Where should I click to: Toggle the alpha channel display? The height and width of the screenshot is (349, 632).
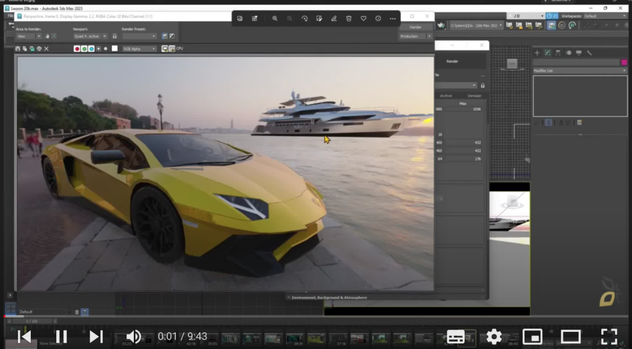pos(98,49)
